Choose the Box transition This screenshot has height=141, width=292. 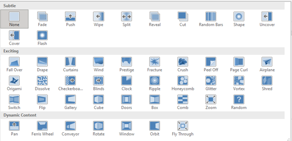pyautogui.click(x=155, y=102)
